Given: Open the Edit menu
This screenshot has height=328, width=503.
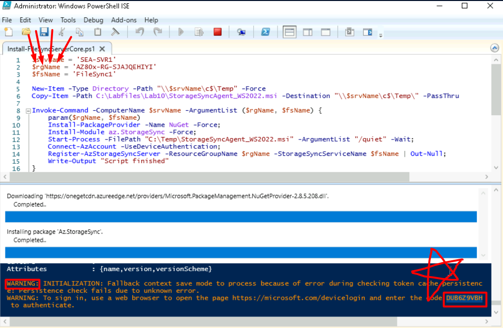Looking at the screenshot, I should 25,20.
